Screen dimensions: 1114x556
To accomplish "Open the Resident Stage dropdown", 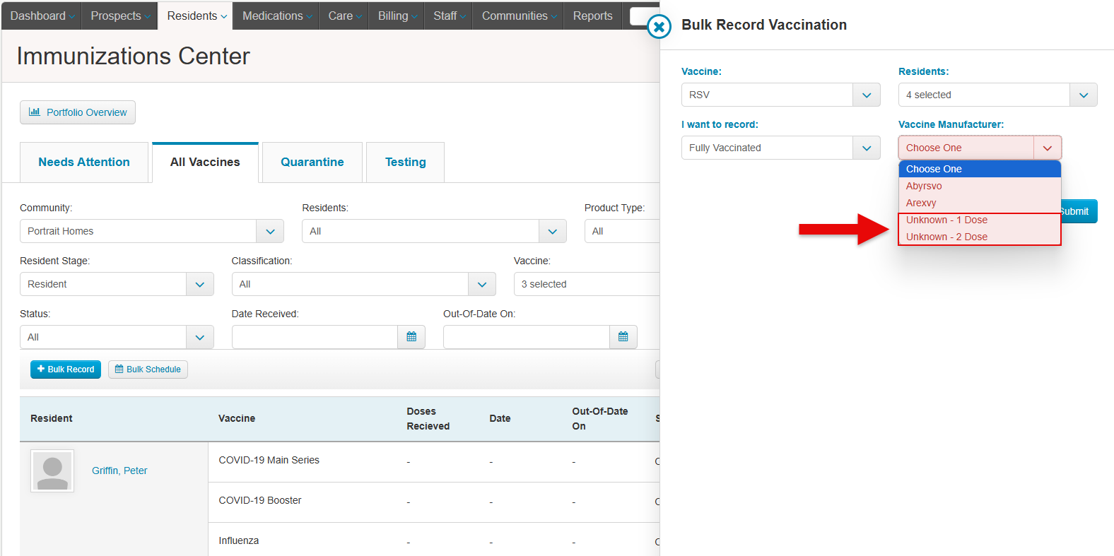I will tap(117, 284).
